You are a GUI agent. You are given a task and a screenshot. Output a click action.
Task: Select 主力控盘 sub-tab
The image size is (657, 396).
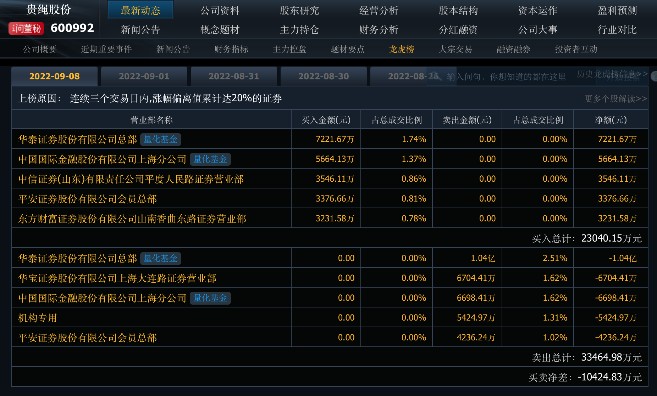(x=289, y=49)
